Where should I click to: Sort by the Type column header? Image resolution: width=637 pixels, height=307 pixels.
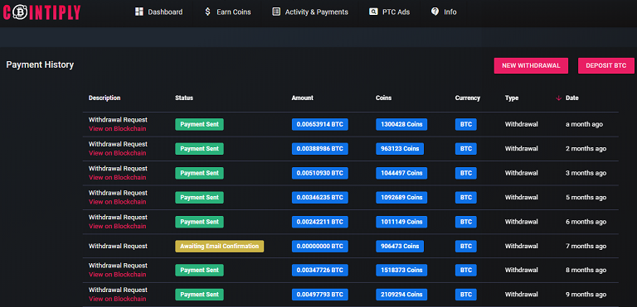click(512, 98)
